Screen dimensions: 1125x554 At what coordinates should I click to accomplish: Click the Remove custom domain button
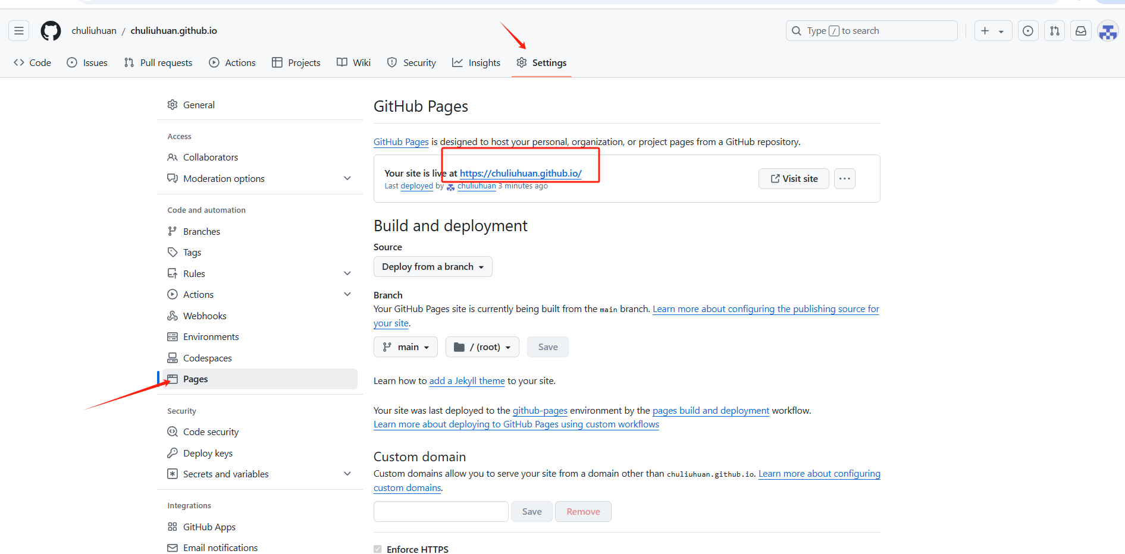coord(583,511)
